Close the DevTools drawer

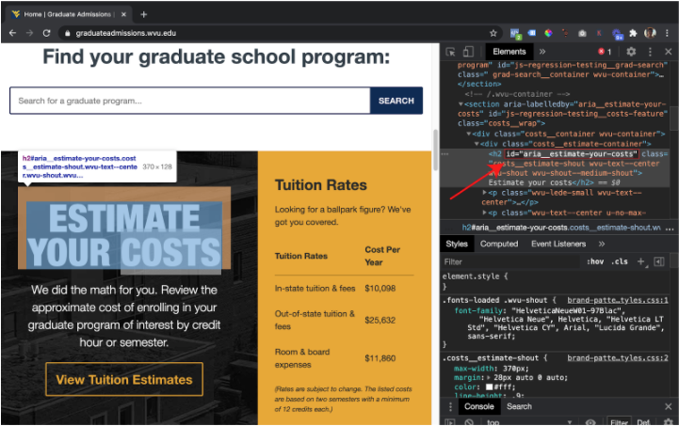[x=669, y=406]
